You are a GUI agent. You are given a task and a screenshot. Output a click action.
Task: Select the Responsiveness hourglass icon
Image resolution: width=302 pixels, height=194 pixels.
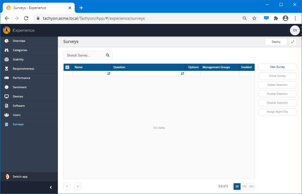point(7,69)
